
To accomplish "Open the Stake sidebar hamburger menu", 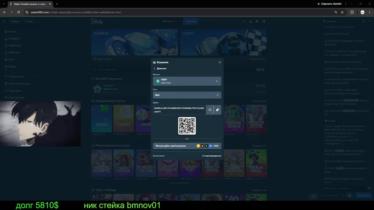I will [4, 21].
